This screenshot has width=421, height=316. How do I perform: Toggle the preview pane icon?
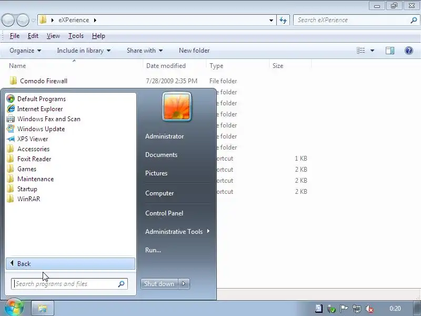(389, 51)
